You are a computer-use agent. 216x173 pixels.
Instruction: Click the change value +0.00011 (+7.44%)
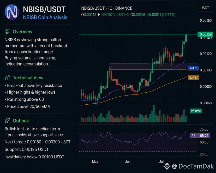pos(161,15)
